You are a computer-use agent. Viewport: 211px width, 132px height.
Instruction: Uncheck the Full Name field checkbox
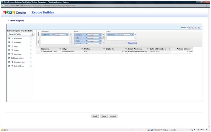[9, 39]
